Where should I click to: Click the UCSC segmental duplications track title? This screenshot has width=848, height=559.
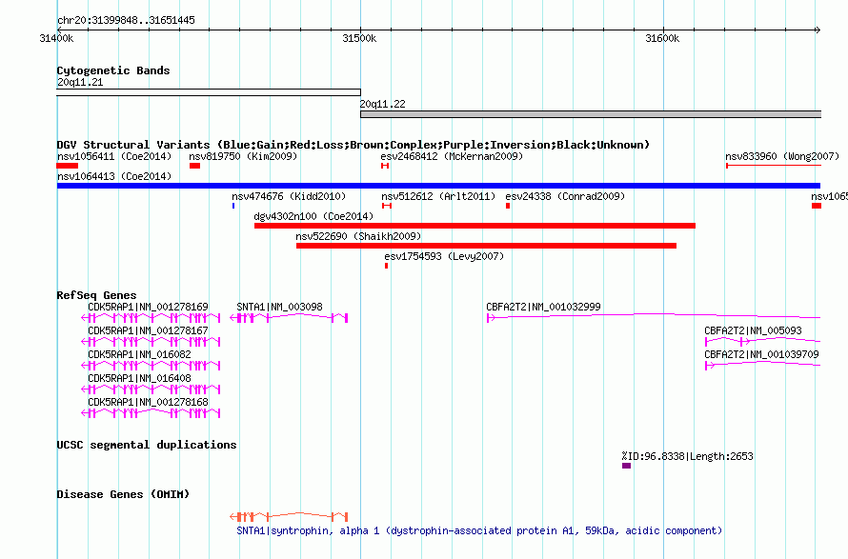point(147,445)
